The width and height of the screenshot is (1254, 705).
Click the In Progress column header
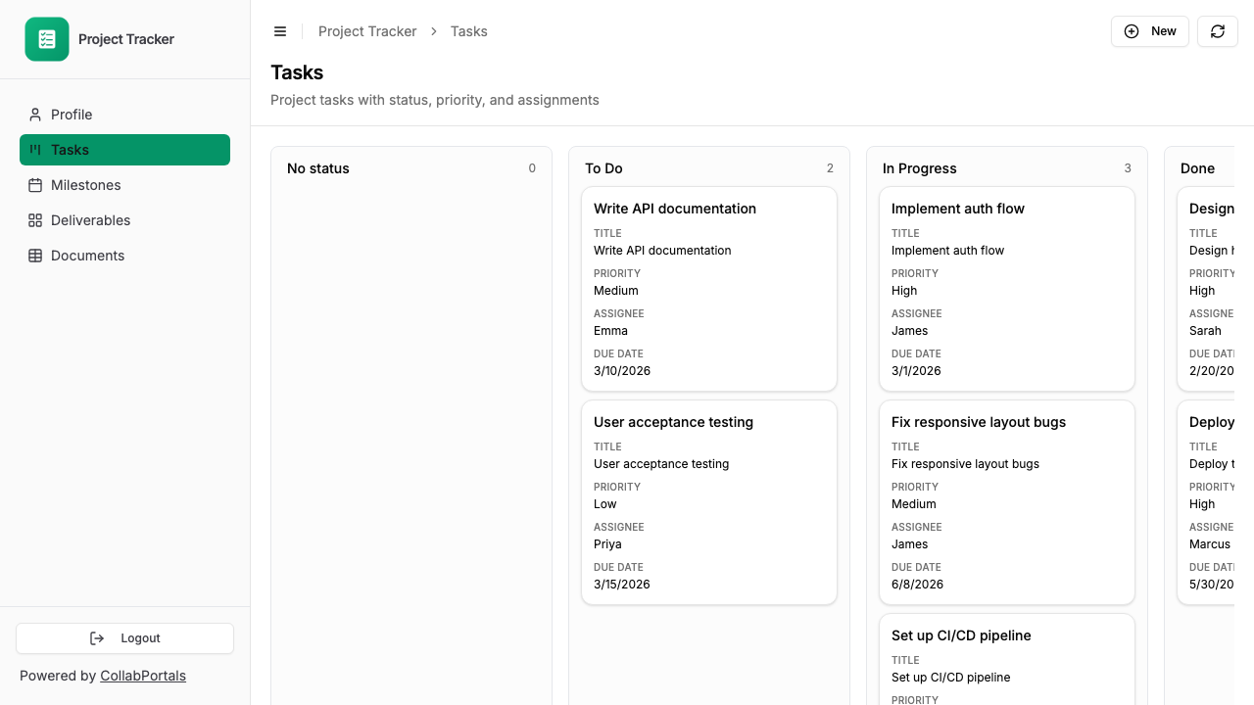tap(920, 168)
